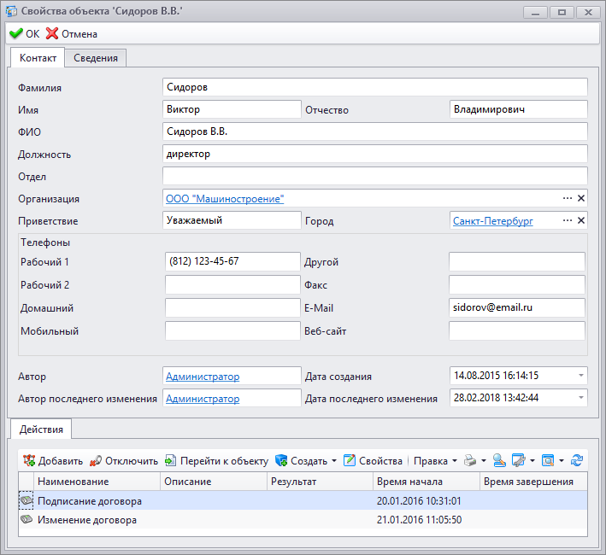This screenshot has width=606, height=555.
Task: Switch to the Сведения tab
Action: click(96, 58)
